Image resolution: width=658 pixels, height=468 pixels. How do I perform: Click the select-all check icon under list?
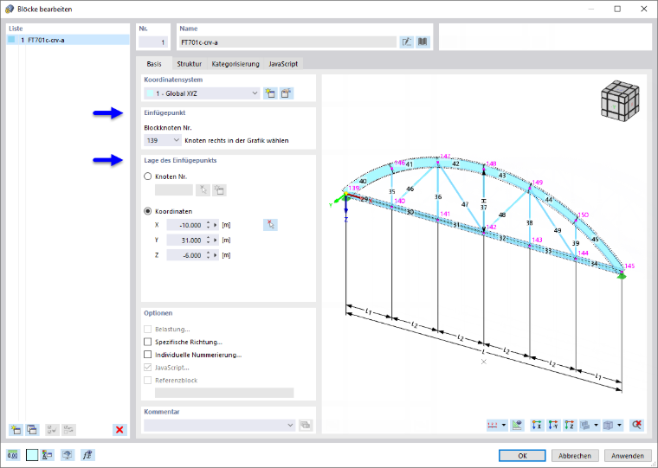coord(53,429)
